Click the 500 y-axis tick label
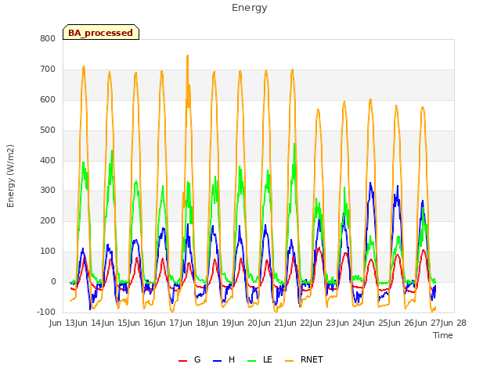This screenshot has height=375, width=501. (48, 130)
